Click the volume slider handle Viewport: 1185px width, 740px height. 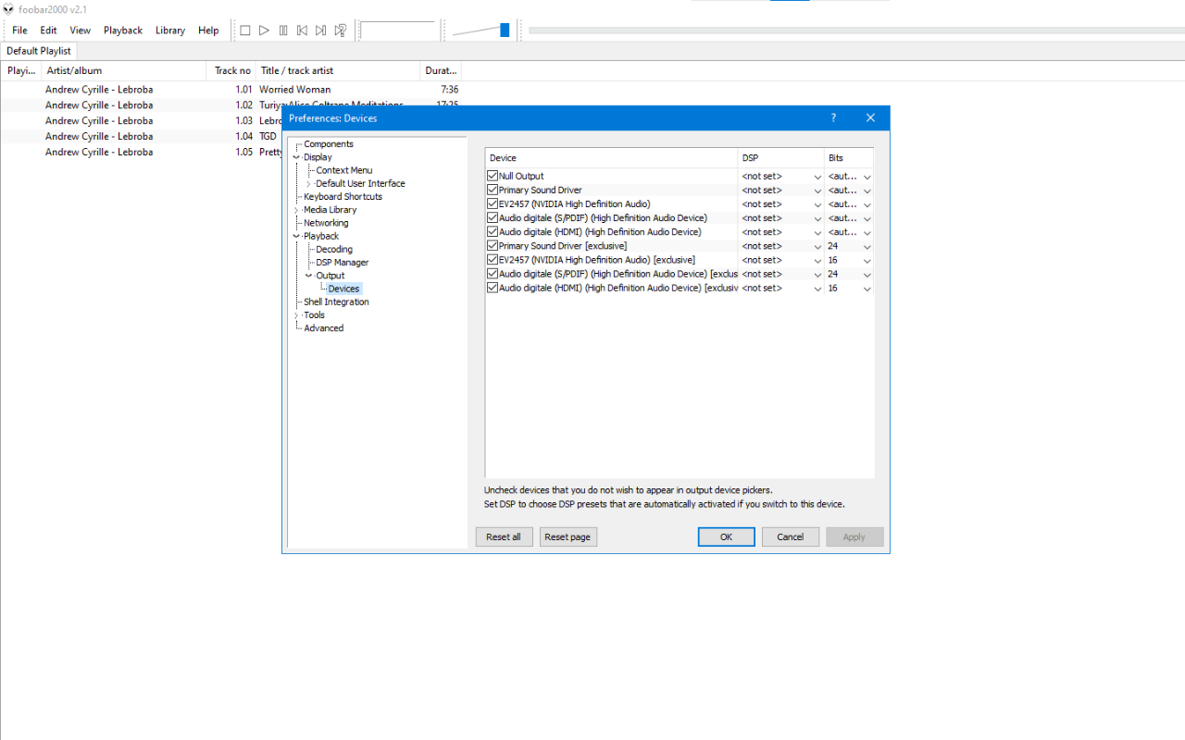point(505,31)
